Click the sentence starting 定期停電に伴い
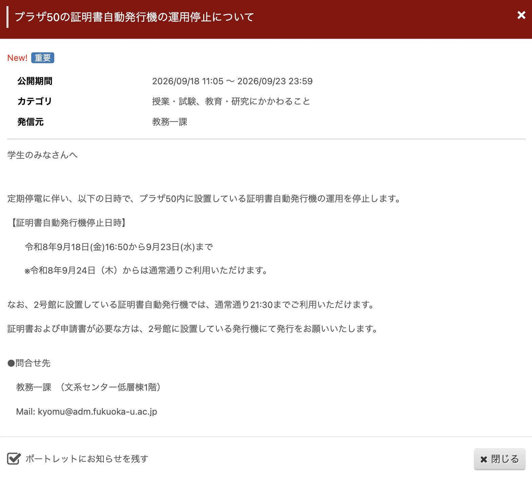The width and height of the screenshot is (532, 486). [x=205, y=198]
